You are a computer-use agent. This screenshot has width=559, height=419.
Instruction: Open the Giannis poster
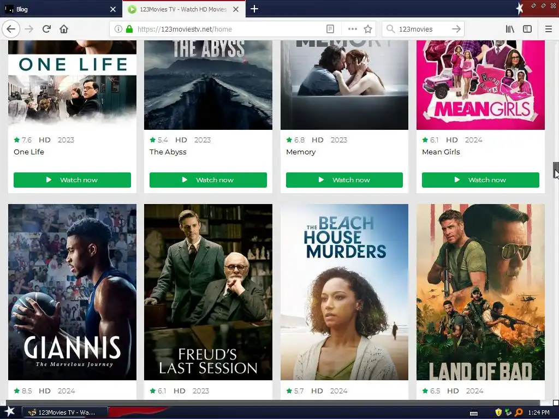coord(72,292)
